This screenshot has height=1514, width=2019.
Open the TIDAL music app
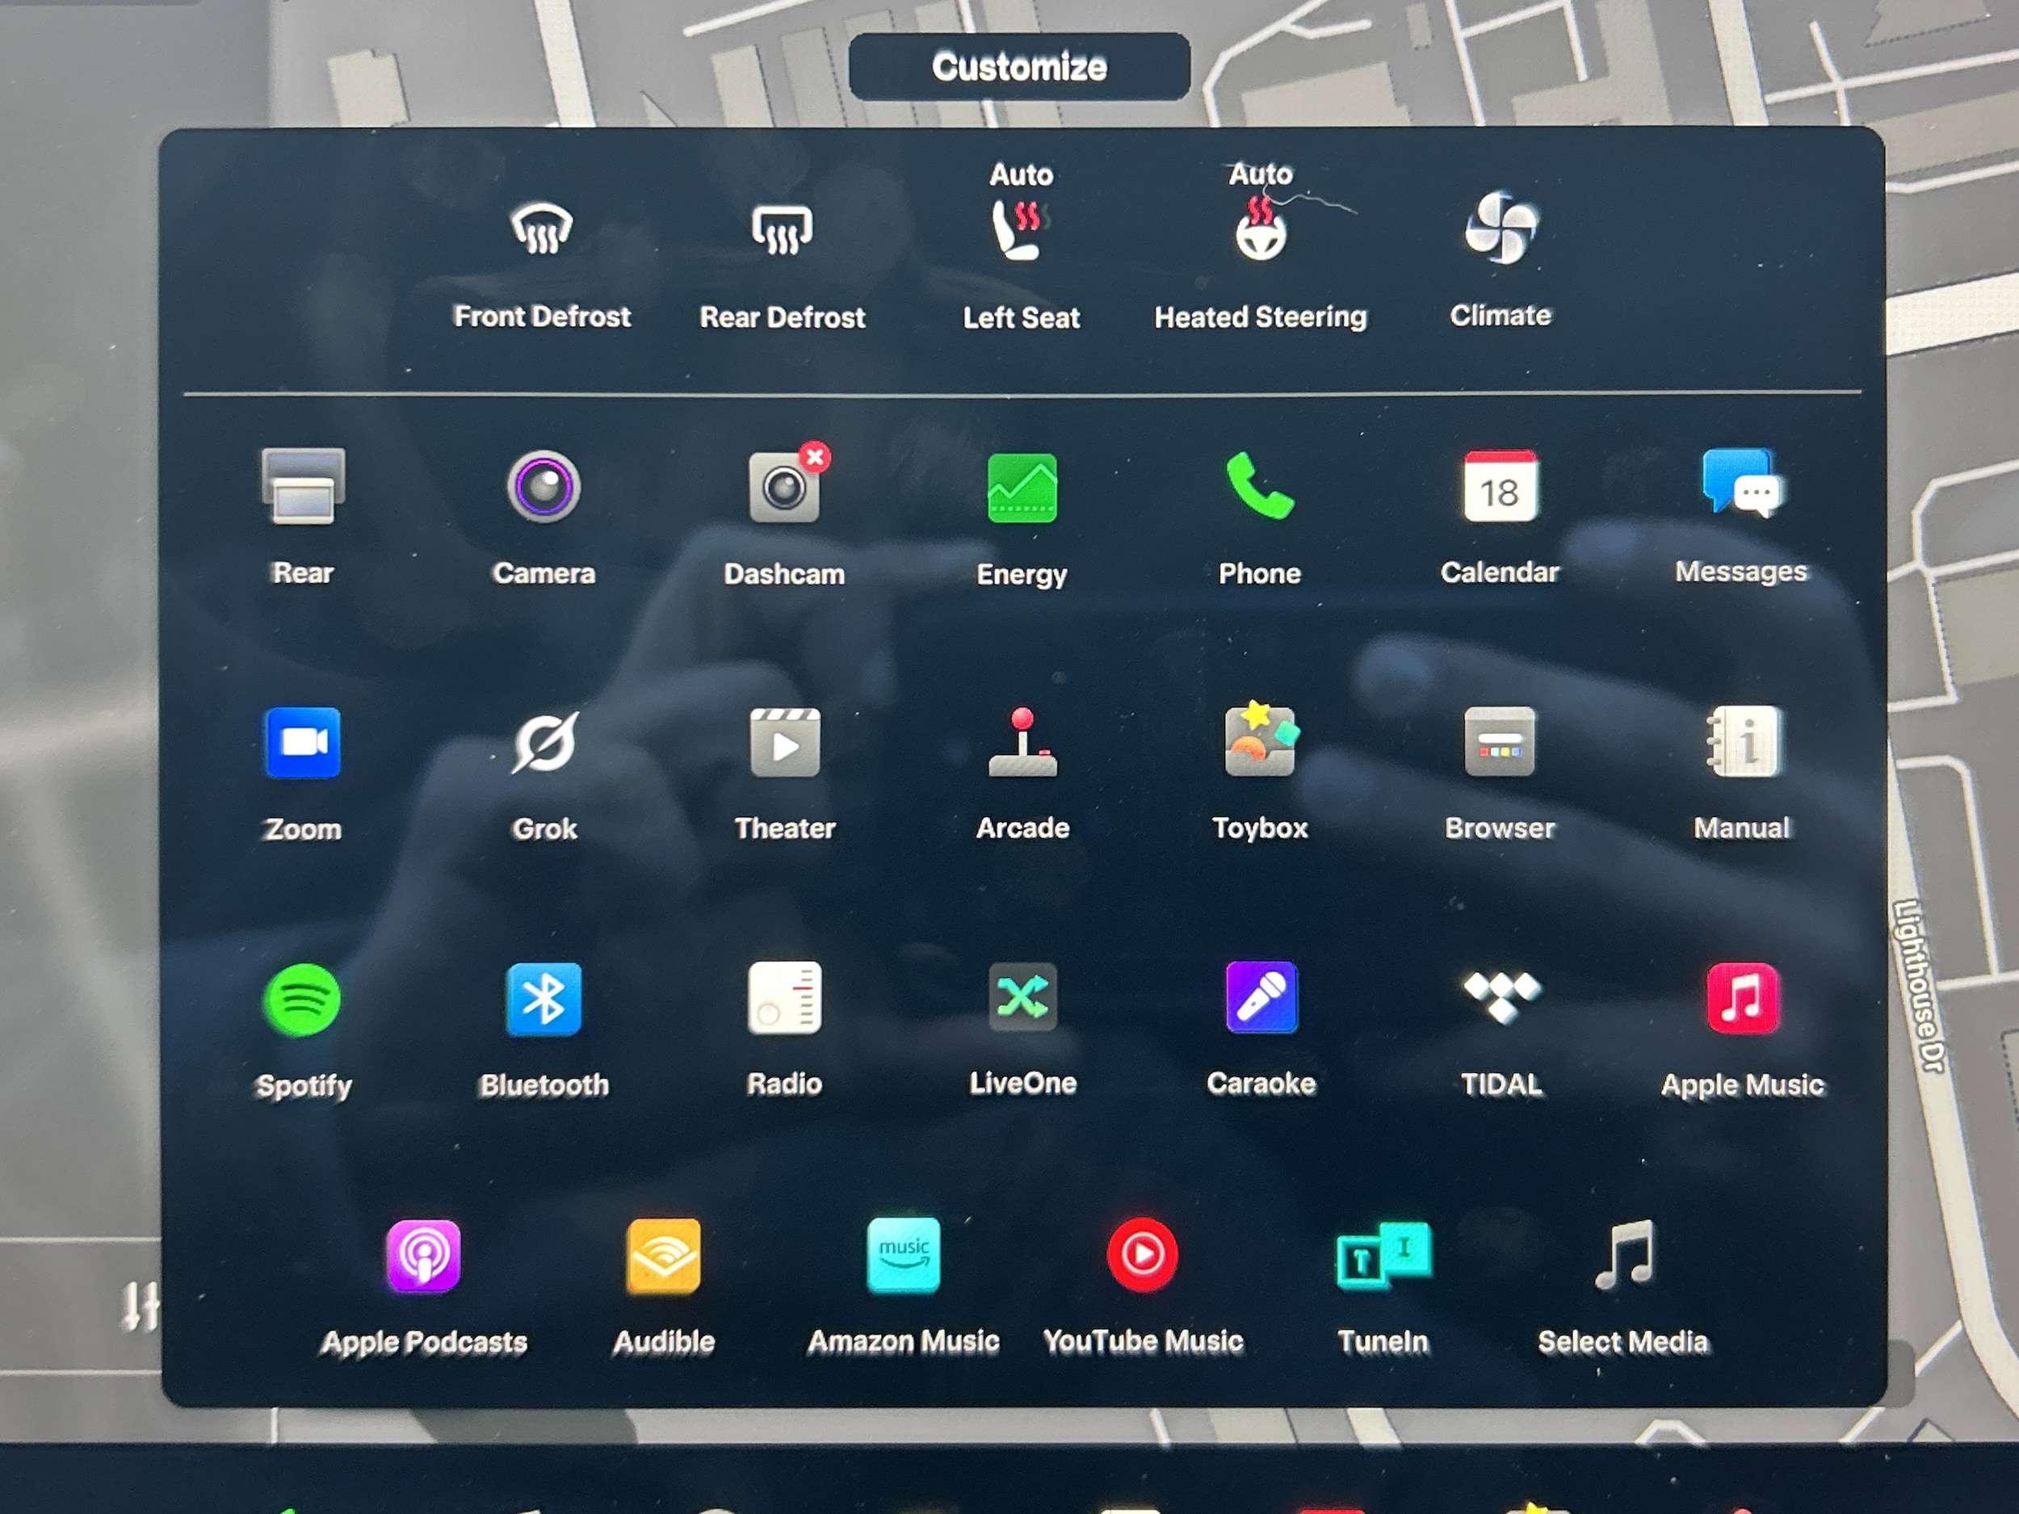1501,997
